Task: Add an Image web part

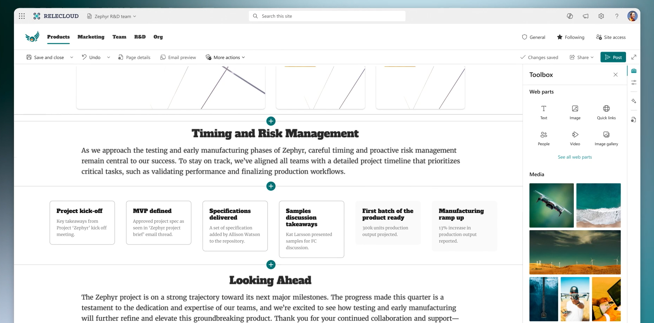Action: pyautogui.click(x=575, y=112)
